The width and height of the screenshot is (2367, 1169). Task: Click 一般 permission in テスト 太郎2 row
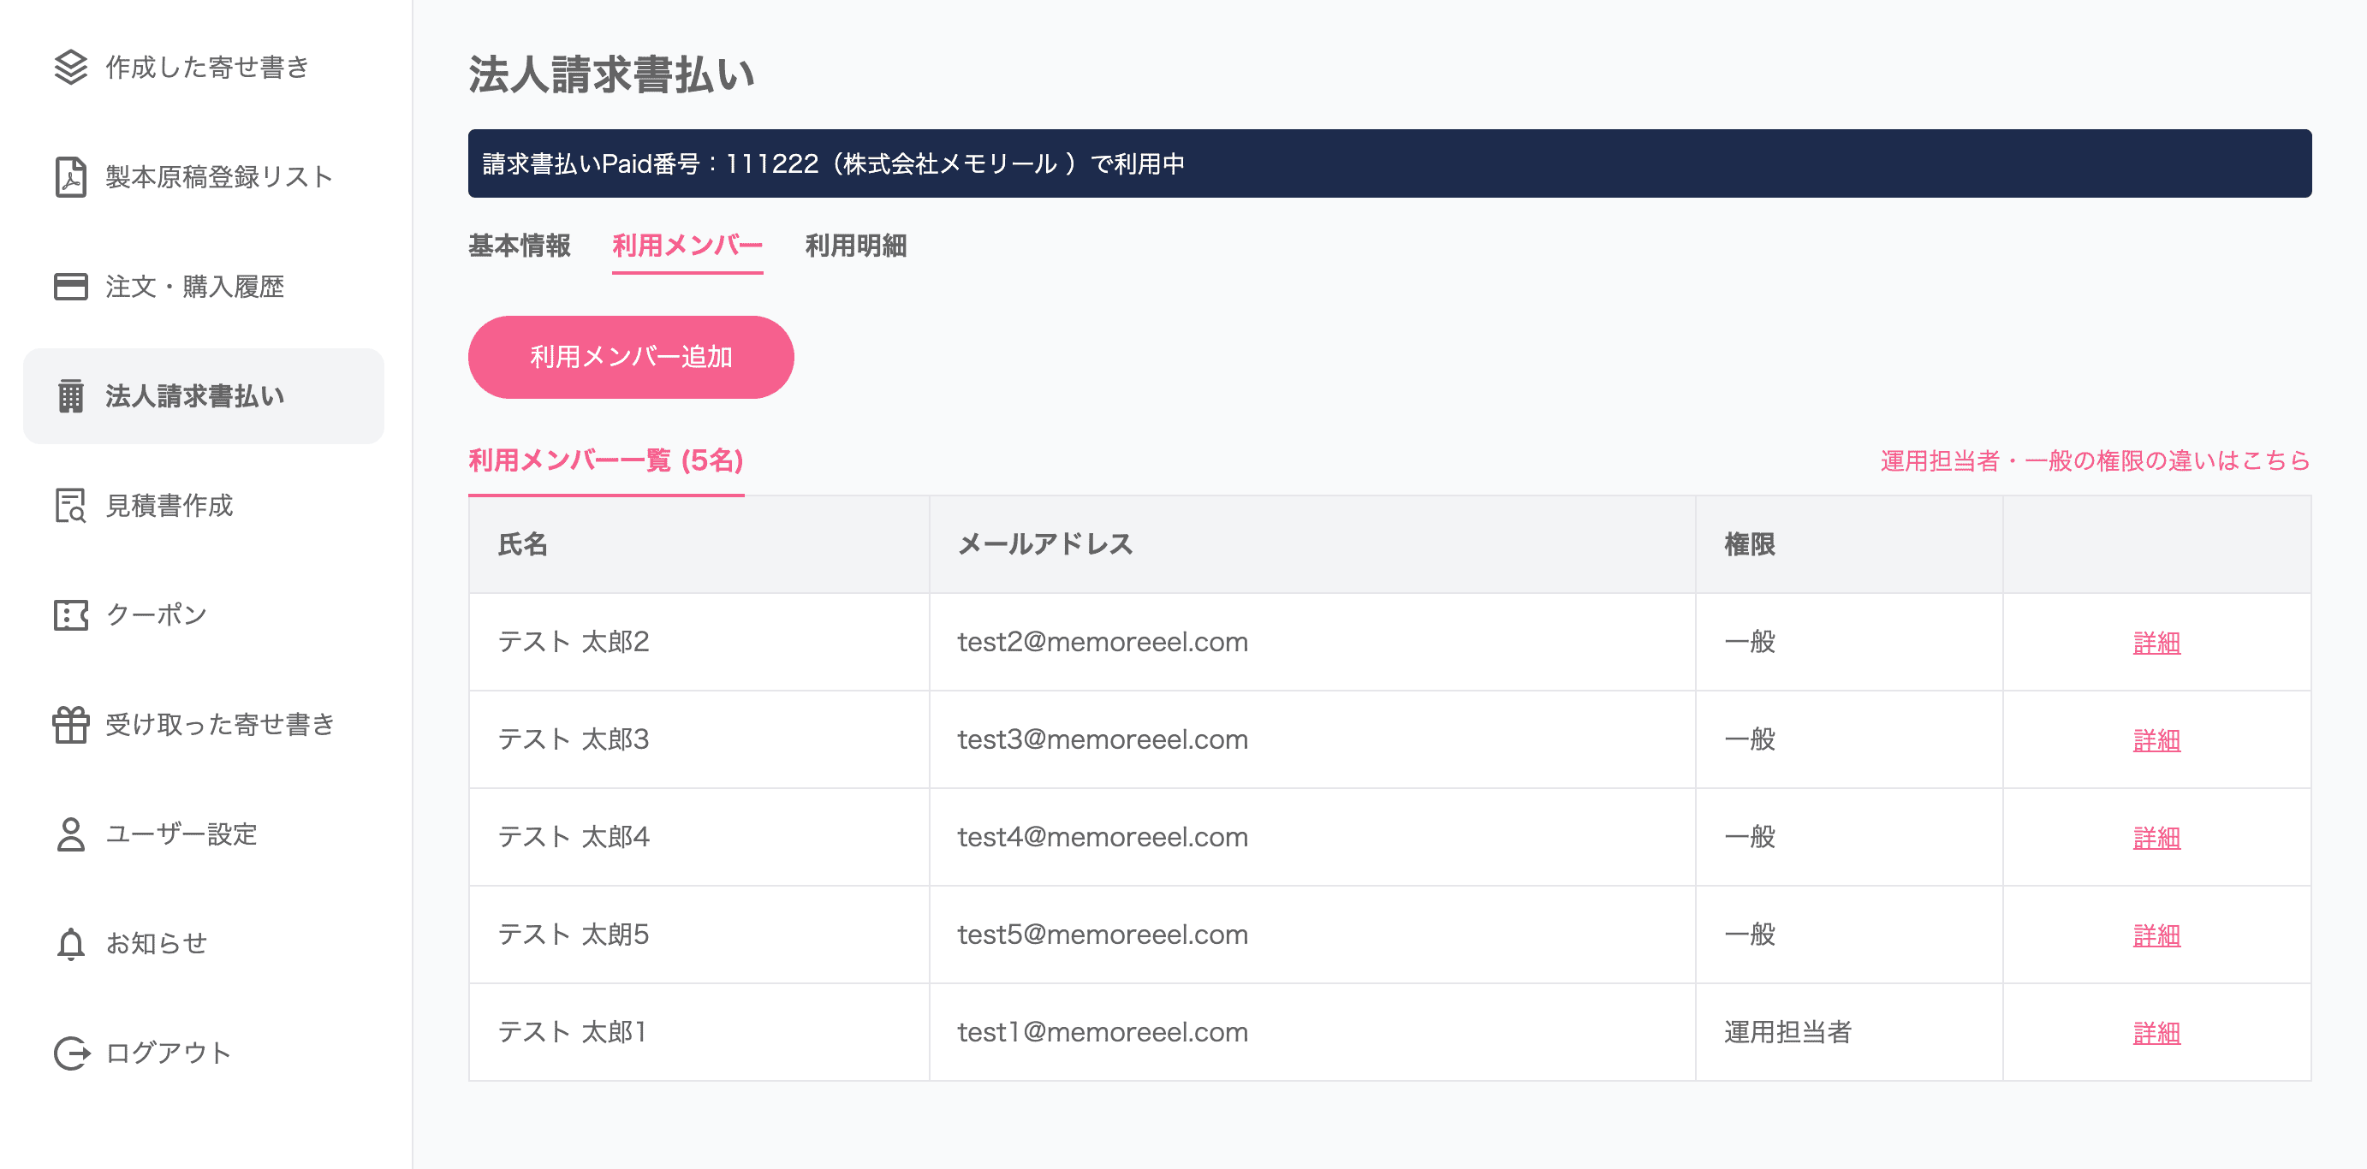(x=1750, y=642)
